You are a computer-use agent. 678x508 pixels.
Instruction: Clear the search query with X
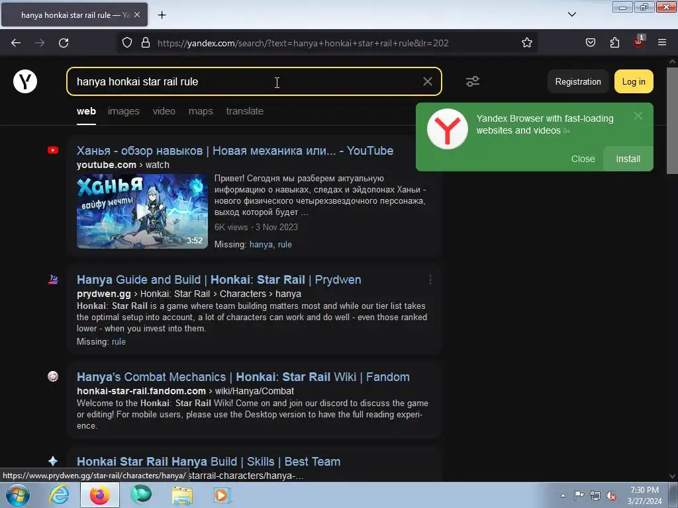427,81
